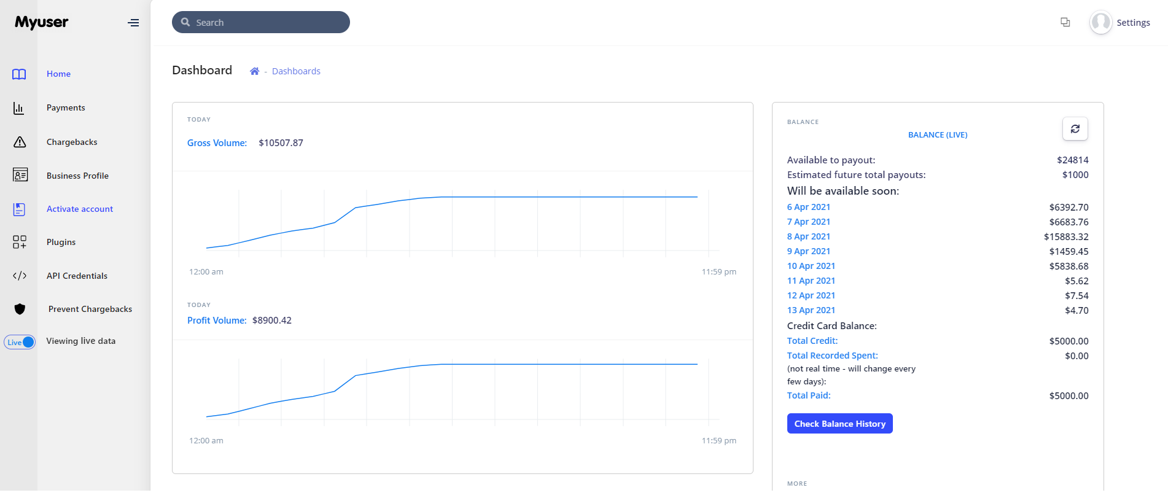
Task: Open the Chargebacks menu item
Action: tap(72, 142)
